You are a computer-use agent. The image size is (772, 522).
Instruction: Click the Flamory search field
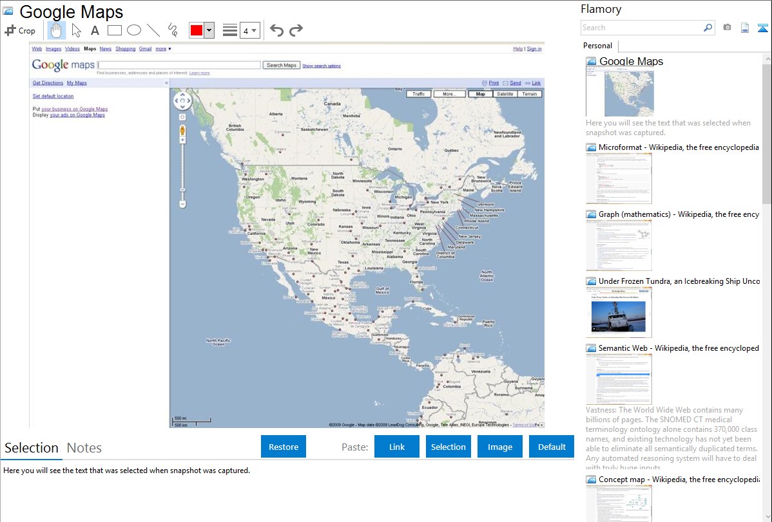pyautogui.click(x=641, y=28)
